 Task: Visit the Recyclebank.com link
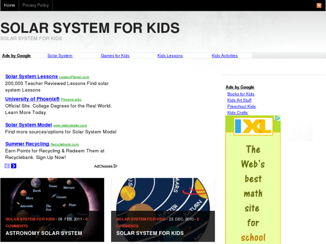[x=65, y=145]
